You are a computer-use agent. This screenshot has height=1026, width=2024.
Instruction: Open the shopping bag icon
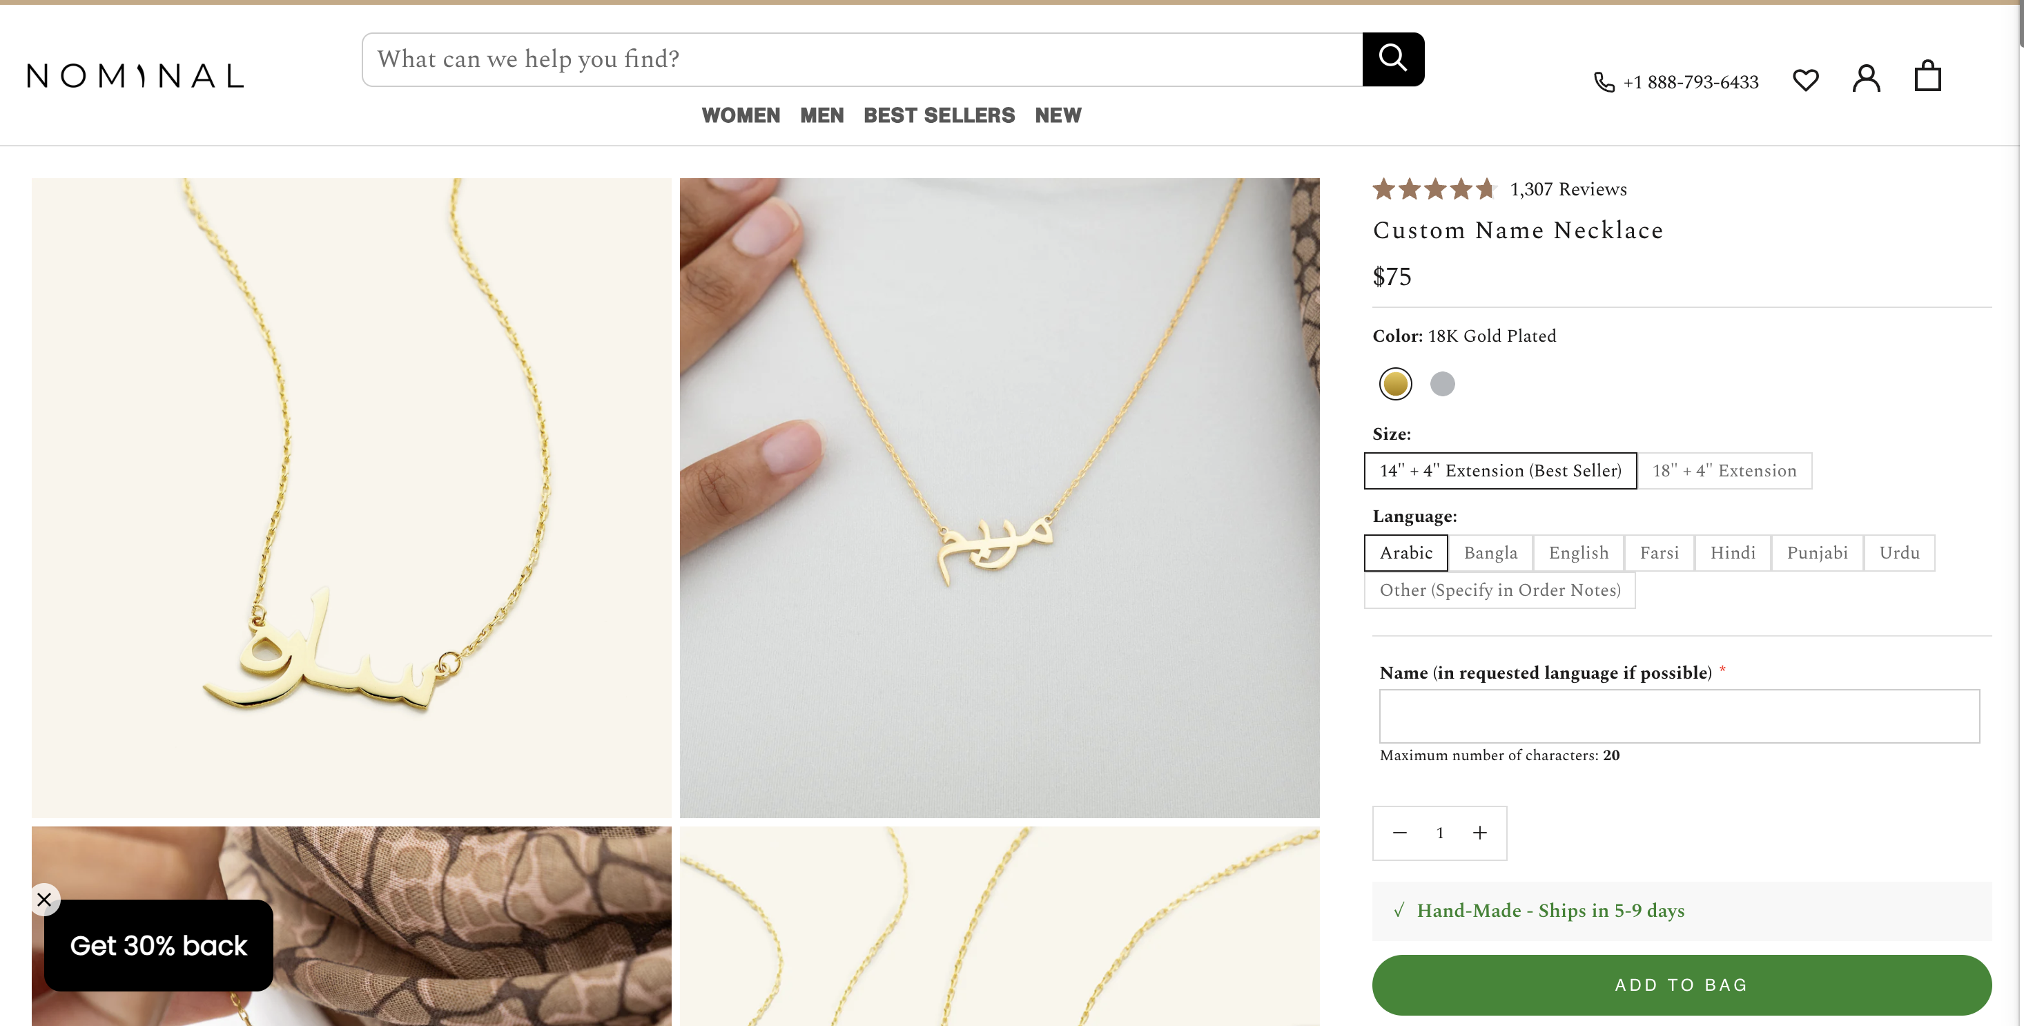pos(1927,77)
